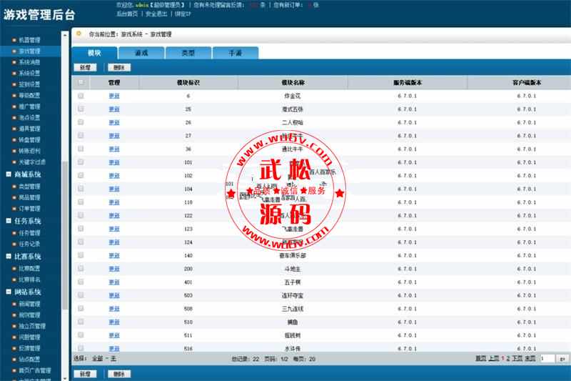This screenshot has width=571, height=381.
Task: Open 更新 link for module 36 通比牛牛
Action: point(114,149)
